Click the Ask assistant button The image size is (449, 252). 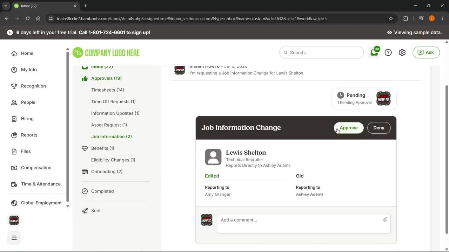pos(426,52)
